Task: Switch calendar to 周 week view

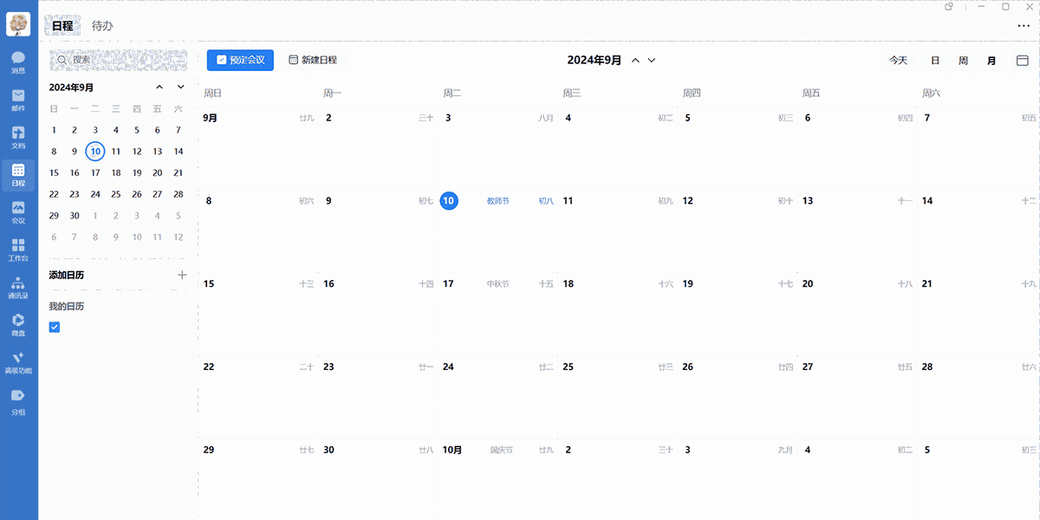Action: (x=962, y=60)
